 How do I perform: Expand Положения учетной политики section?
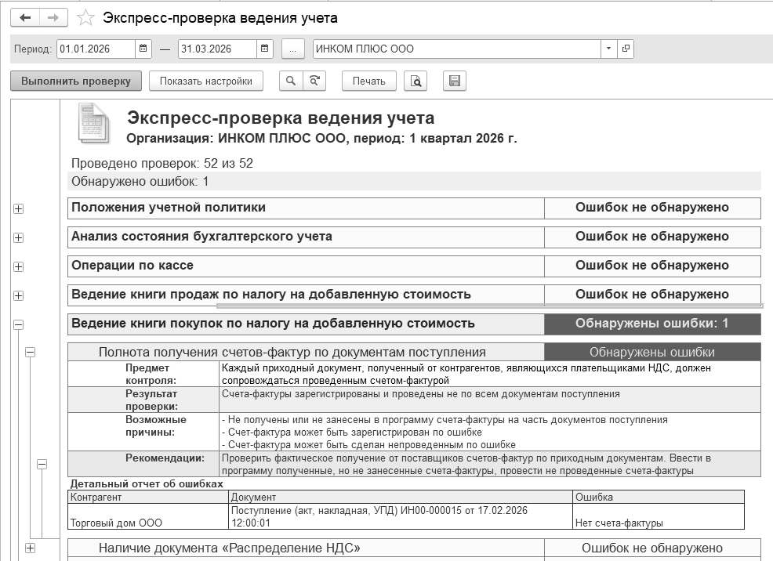pos(18,209)
